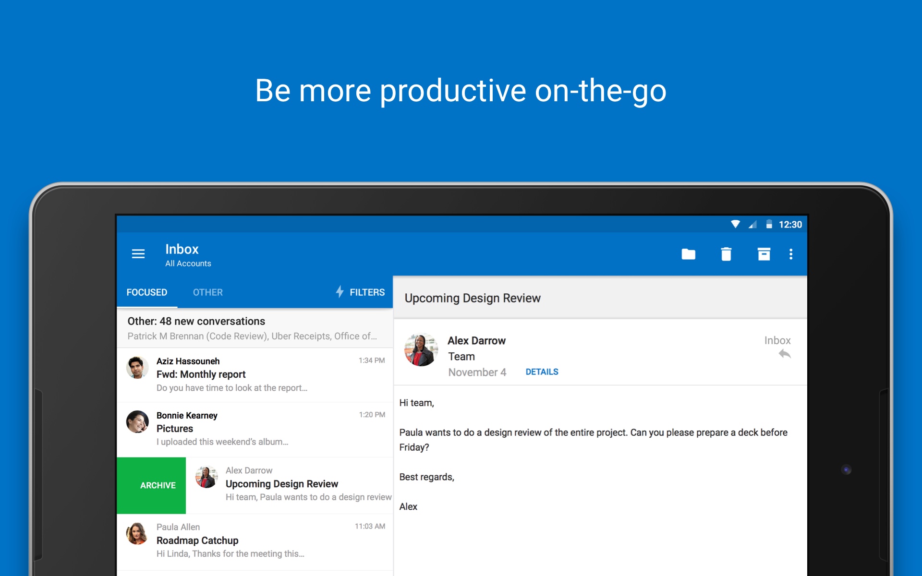
Task: Show message Details
Action: (542, 372)
